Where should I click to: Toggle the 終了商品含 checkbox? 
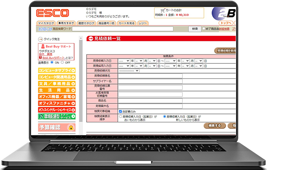[204, 28]
